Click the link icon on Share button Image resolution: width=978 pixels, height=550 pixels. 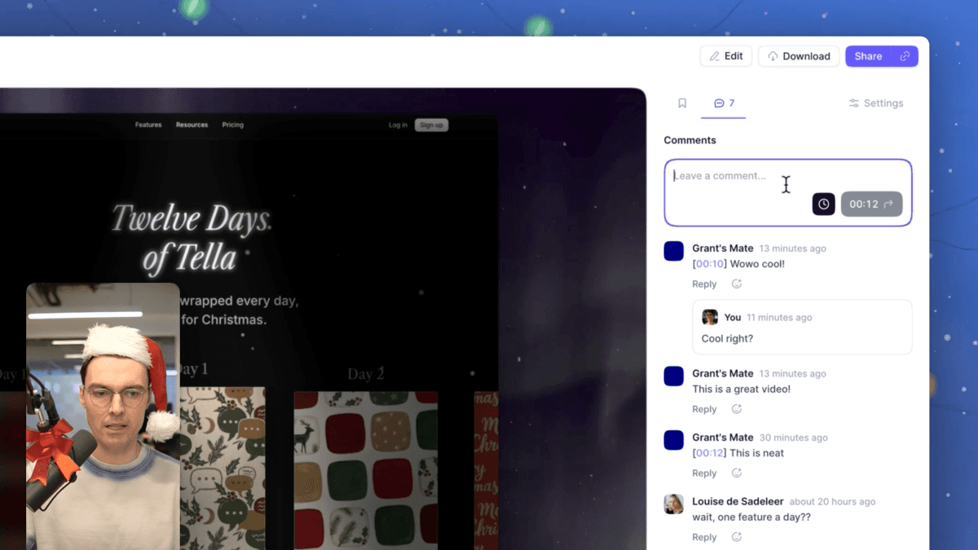[905, 56]
